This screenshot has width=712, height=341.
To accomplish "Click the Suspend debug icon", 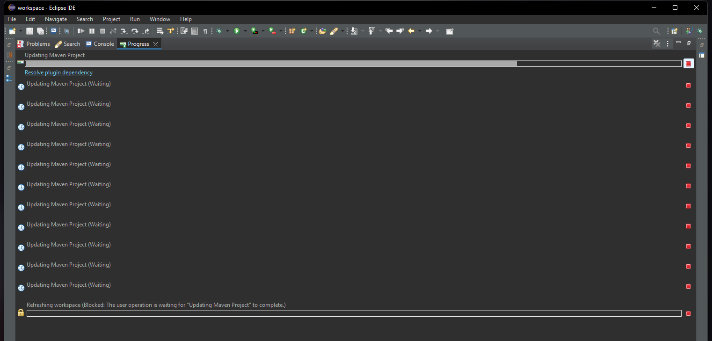I will [x=92, y=31].
